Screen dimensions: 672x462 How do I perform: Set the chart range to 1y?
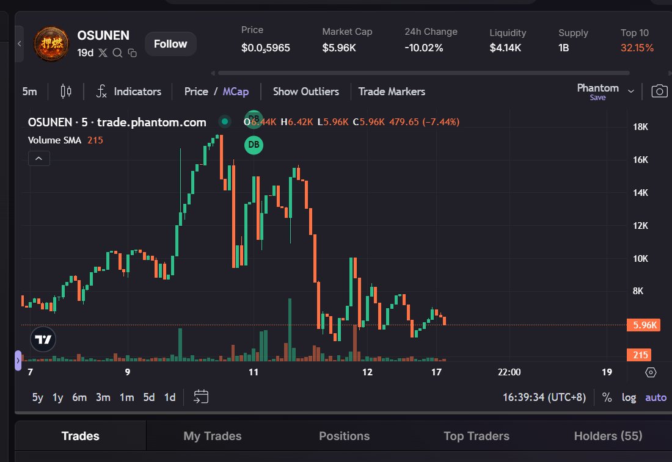(57, 397)
